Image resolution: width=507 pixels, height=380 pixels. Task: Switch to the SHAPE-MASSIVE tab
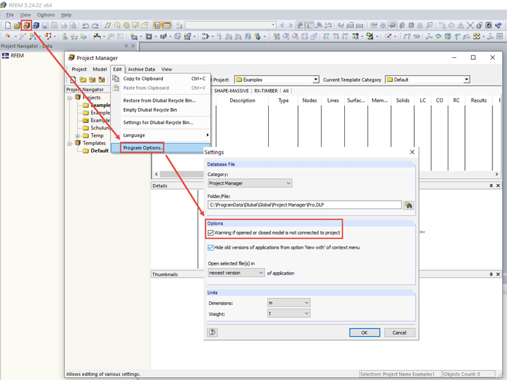click(231, 91)
